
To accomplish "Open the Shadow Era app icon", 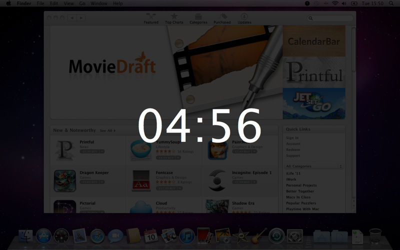I will click(217, 206).
